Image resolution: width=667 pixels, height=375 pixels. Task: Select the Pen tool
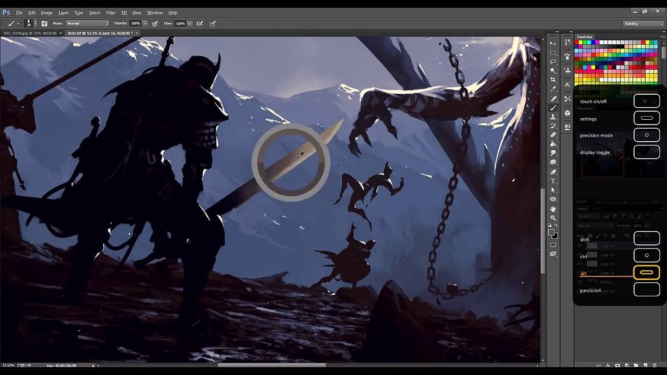click(x=553, y=172)
